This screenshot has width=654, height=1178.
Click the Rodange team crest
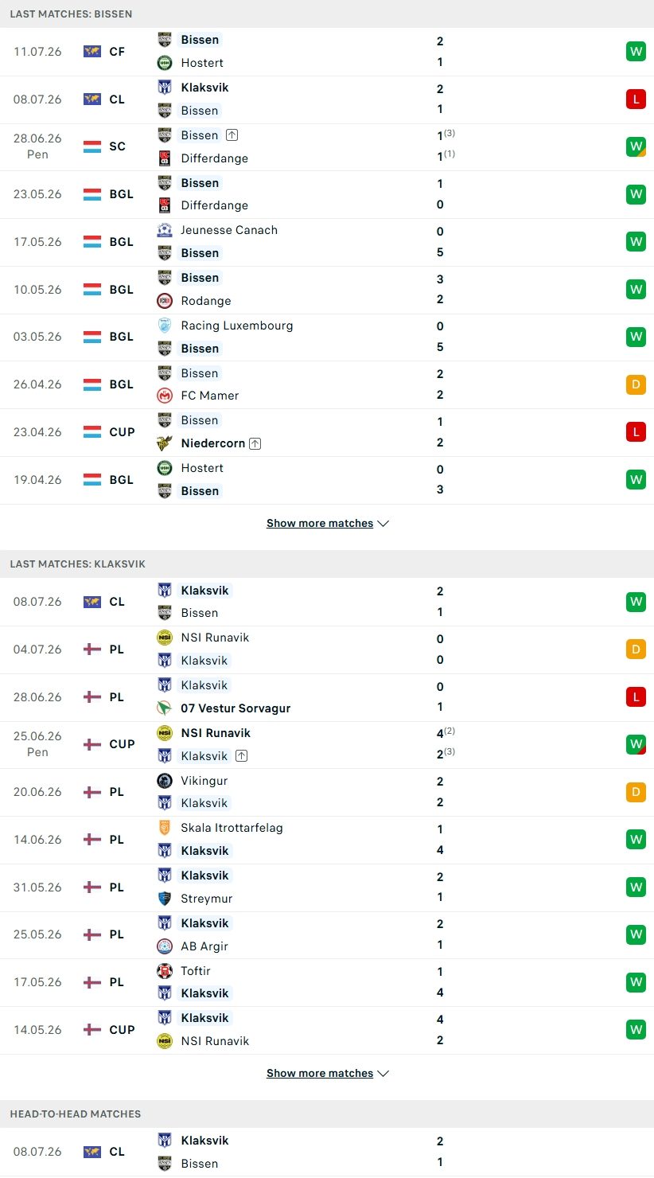pos(165,301)
